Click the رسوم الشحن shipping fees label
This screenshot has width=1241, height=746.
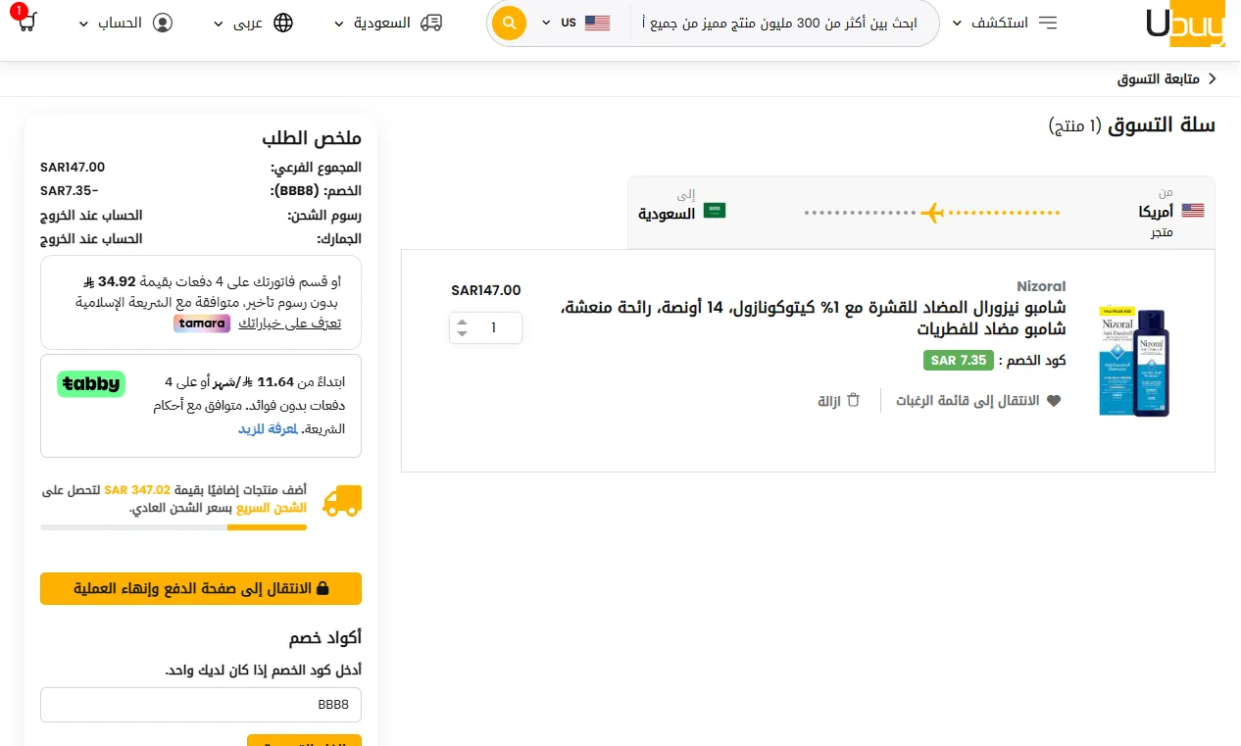coord(323,215)
